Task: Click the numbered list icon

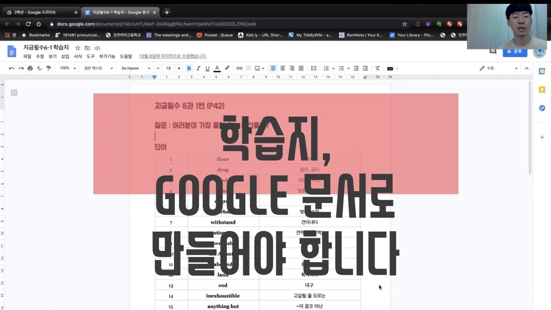Action: [326, 68]
